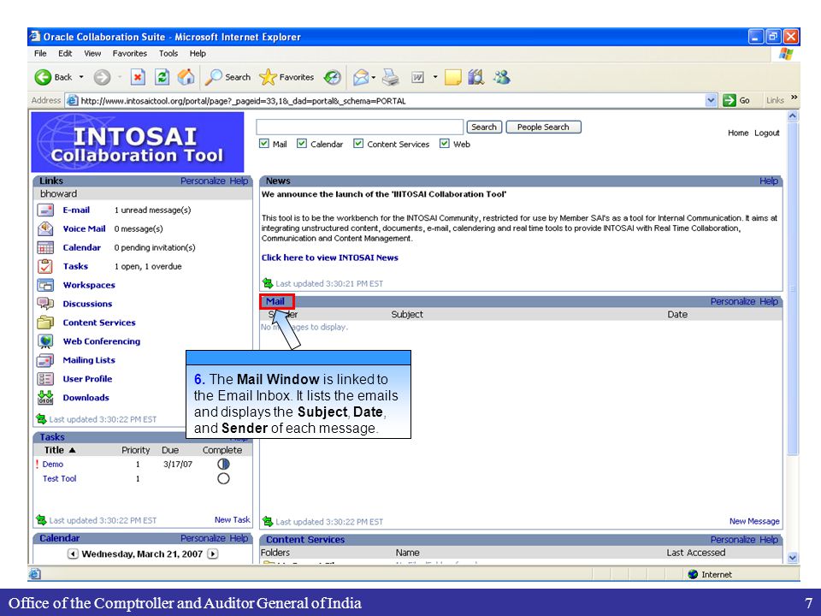Screen dimensions: 821x616
Task: Click the browser Mail envelope icon
Action: point(360,78)
